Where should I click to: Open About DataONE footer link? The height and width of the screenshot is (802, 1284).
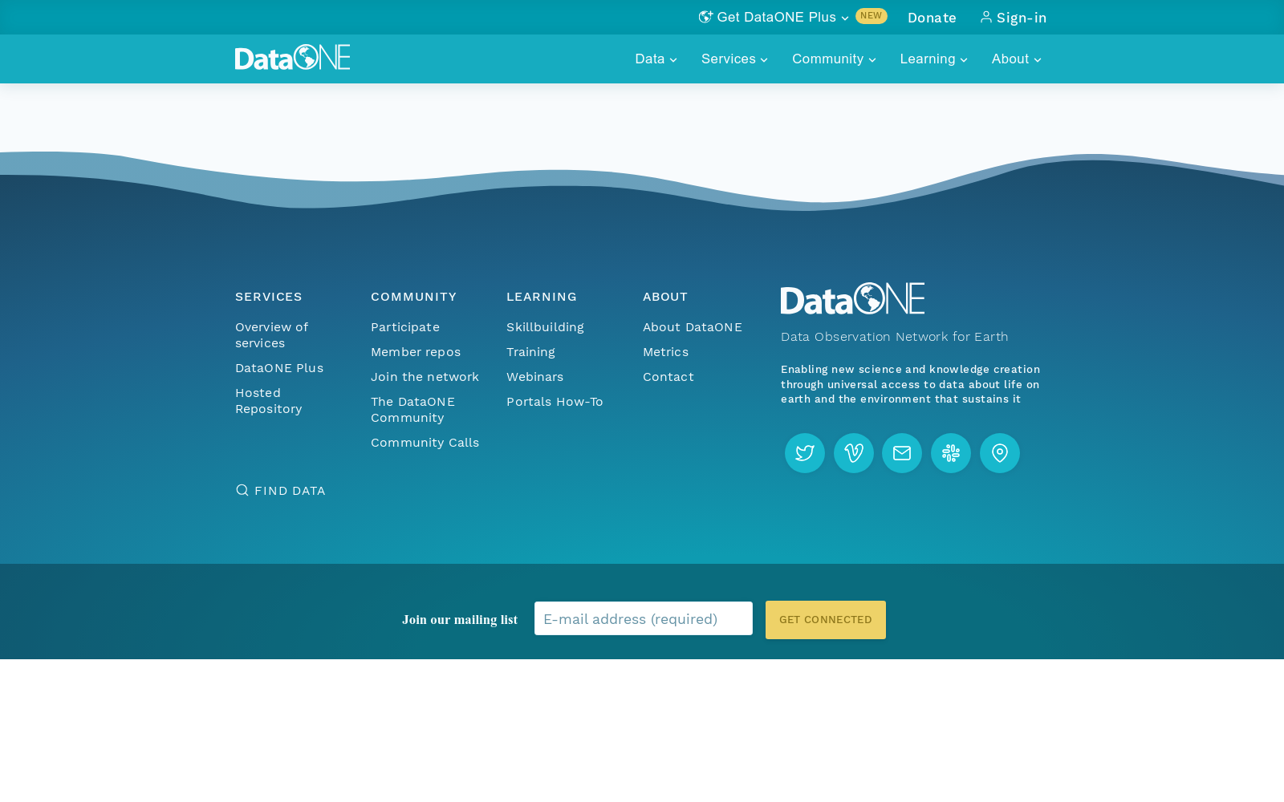point(693,327)
